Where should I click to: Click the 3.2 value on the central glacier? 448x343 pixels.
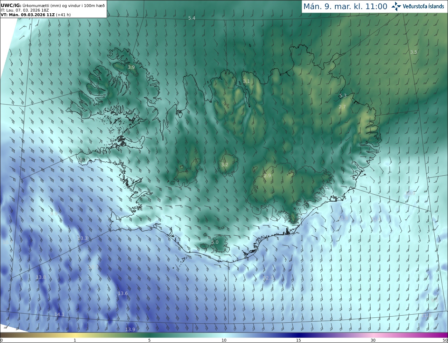[225, 164]
